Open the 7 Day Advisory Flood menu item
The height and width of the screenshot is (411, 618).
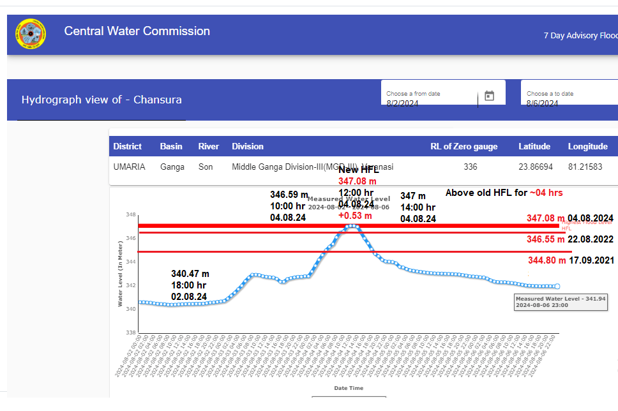coord(580,36)
